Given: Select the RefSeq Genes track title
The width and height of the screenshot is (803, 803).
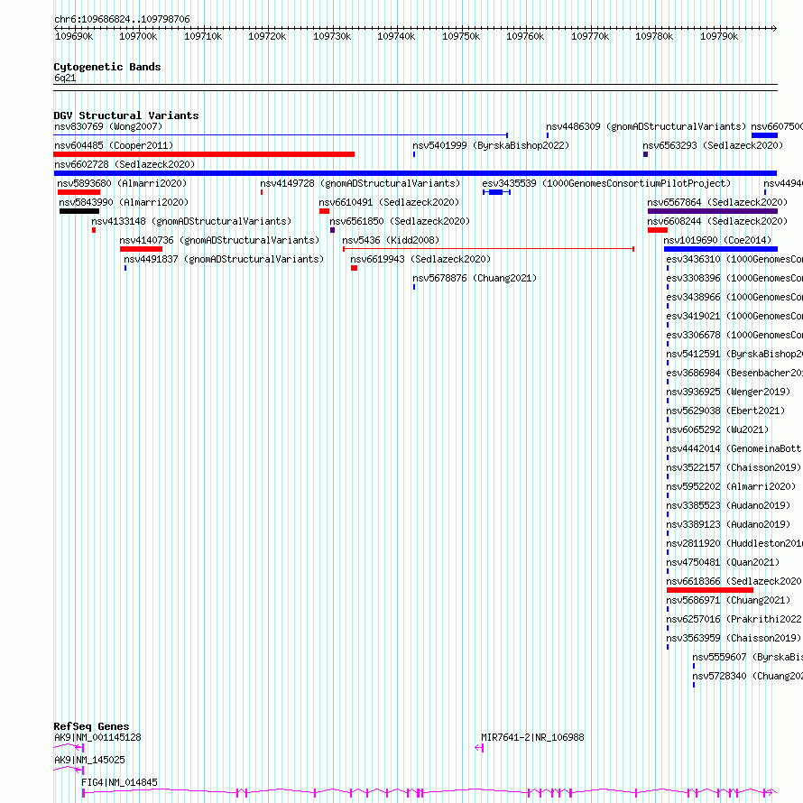Looking at the screenshot, I should pos(91,726).
